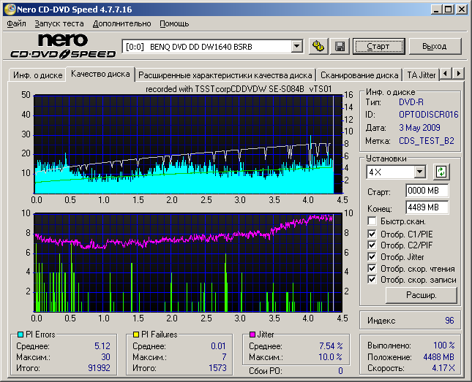Click the Nero app icon in title bar
472x382 pixels.
click(x=9, y=9)
